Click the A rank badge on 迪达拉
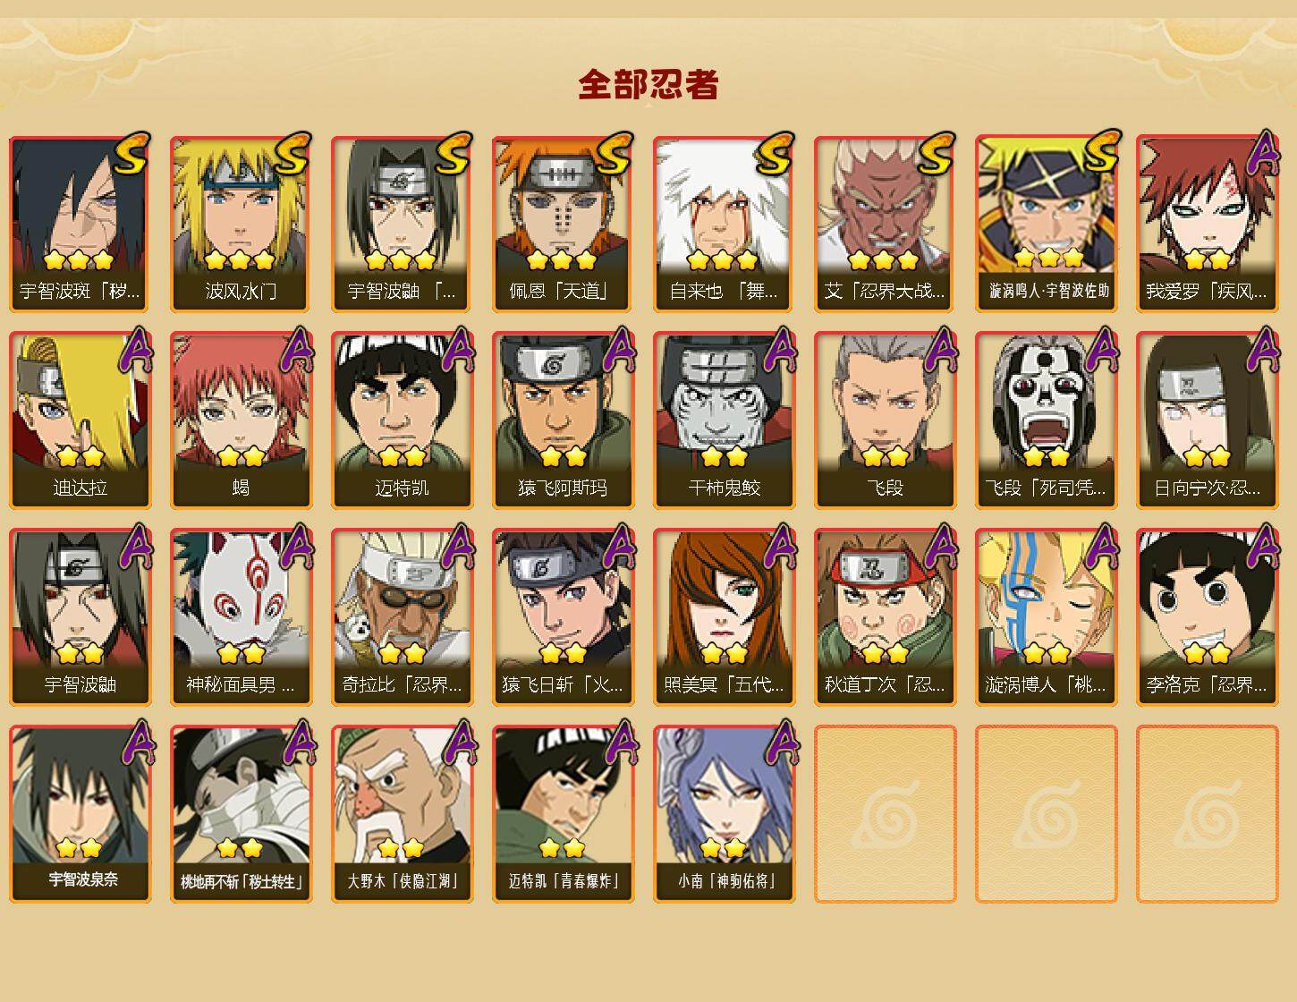The height and width of the screenshot is (1002, 1297). [x=134, y=351]
